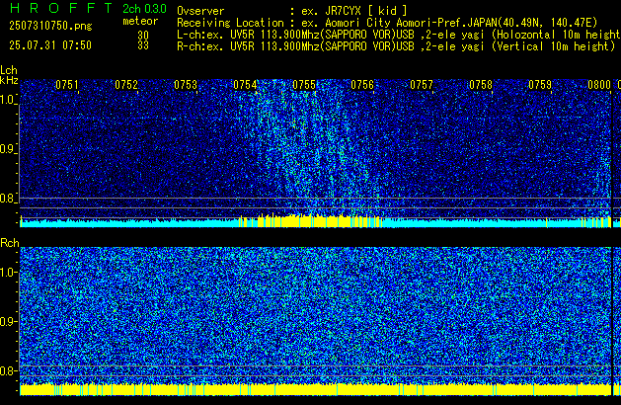Click the 0752 time marker

[x=126, y=85]
